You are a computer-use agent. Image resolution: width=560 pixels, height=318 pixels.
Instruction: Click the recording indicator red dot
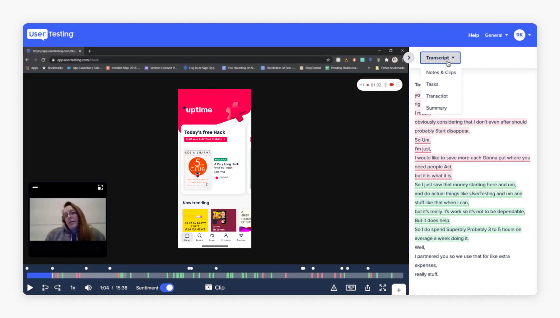pos(368,85)
